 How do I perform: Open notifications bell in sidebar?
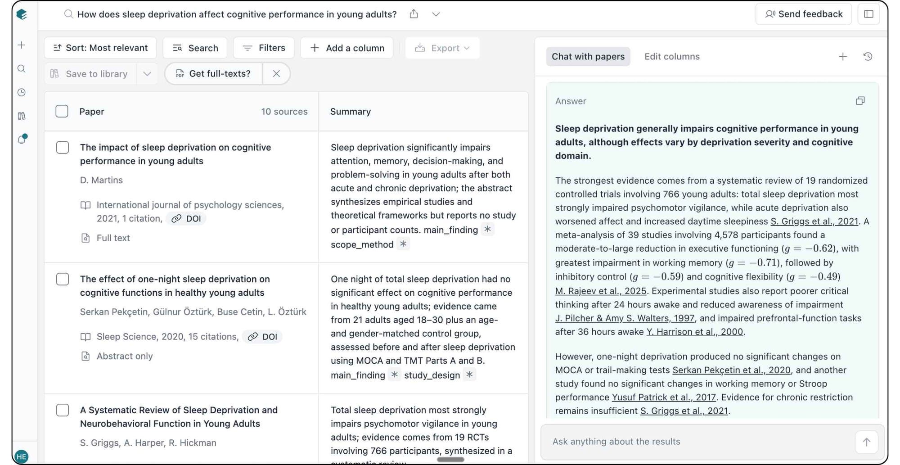[x=22, y=139]
